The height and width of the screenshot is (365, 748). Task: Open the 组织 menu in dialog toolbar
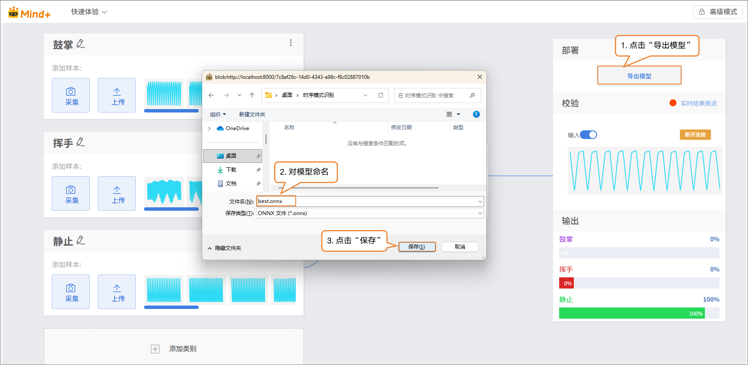pos(218,114)
